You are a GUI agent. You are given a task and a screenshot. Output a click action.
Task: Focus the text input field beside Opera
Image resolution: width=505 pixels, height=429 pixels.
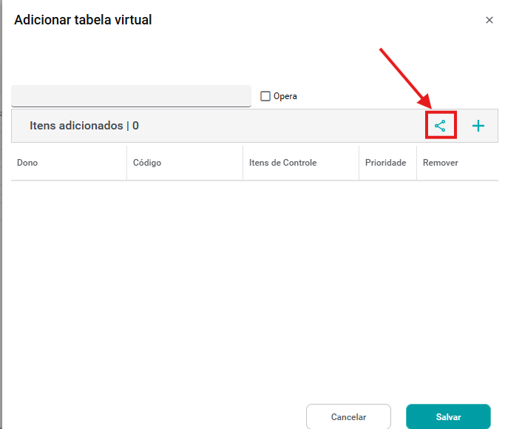131,96
